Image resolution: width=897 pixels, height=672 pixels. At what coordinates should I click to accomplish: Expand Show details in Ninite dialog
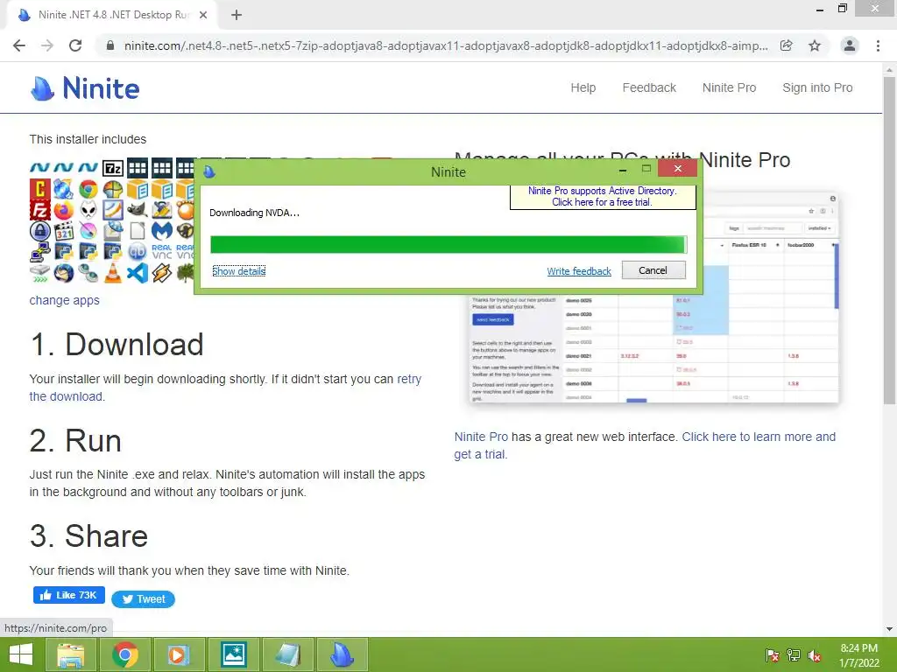238,271
